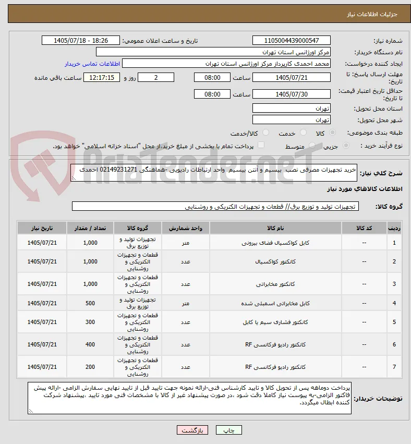
Task: Click the کد کالا column header
Action: (x=364, y=228)
